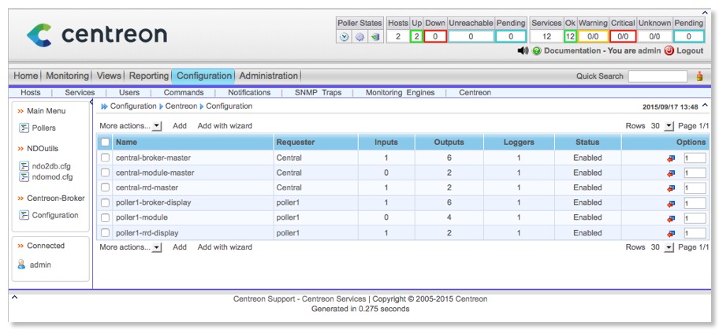The width and height of the screenshot is (719, 330).
Task: Check the poller1-broker-display row checkbox
Action: pyautogui.click(x=106, y=202)
